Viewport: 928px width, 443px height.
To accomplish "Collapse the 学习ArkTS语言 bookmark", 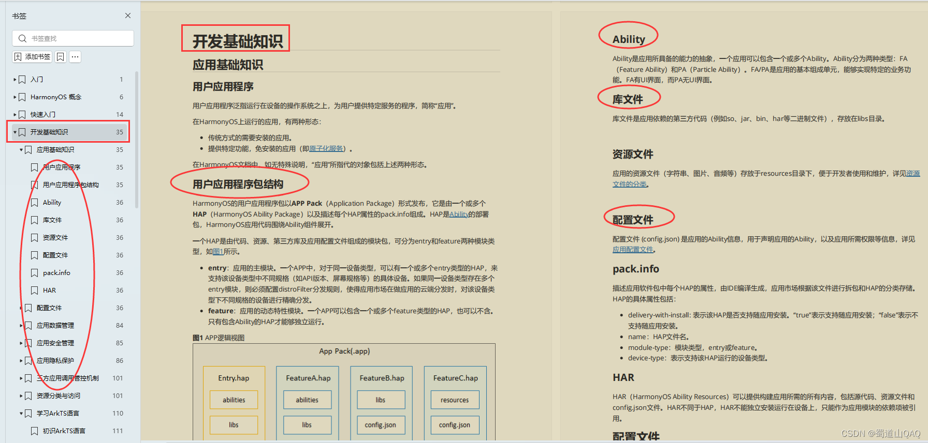I will [x=21, y=414].
